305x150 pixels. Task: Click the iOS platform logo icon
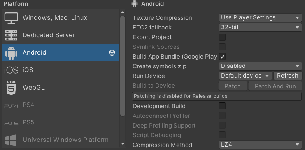coord(11,70)
